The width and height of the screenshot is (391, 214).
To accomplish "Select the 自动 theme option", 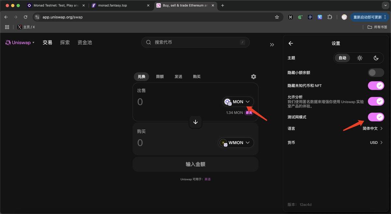I will tap(342, 58).
